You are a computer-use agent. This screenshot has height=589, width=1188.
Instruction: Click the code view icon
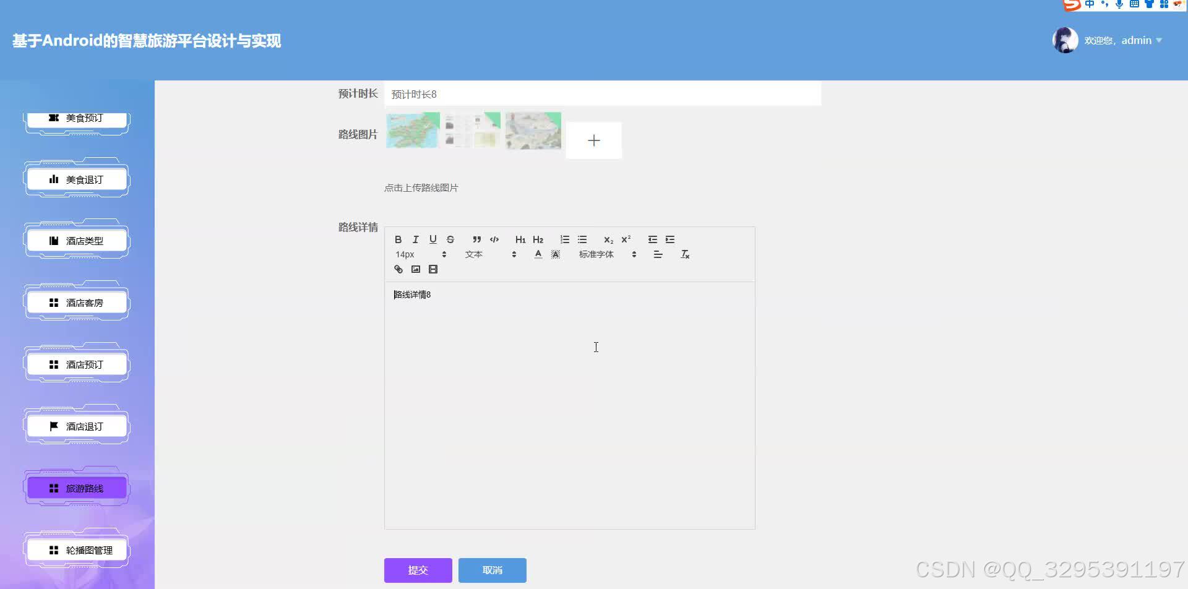pos(494,239)
